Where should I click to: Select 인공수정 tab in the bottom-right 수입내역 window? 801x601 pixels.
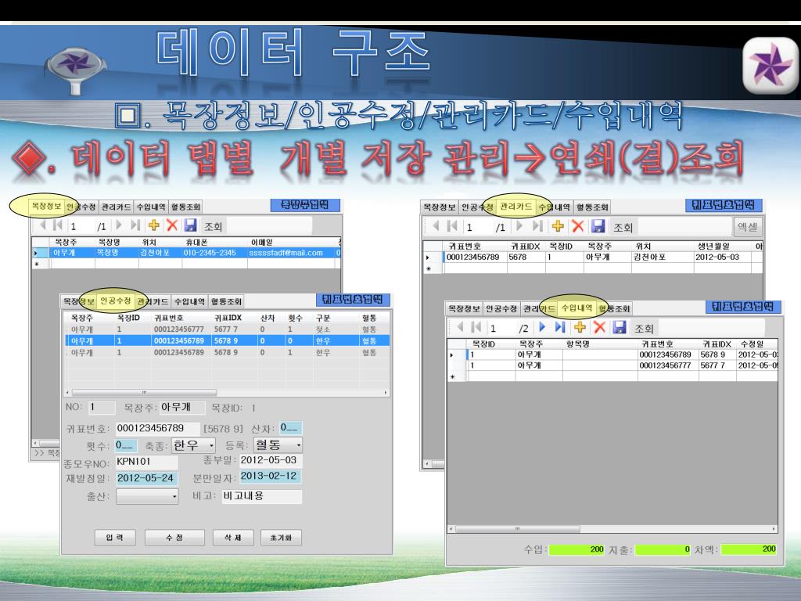pos(501,308)
